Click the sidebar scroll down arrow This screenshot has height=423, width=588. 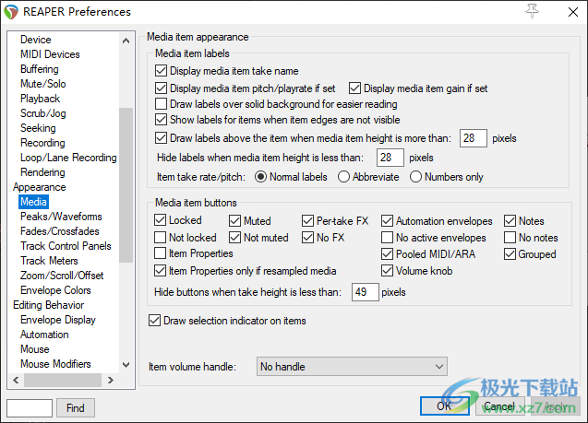coord(126,366)
